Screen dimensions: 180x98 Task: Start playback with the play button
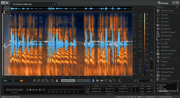[x=36, y=90]
